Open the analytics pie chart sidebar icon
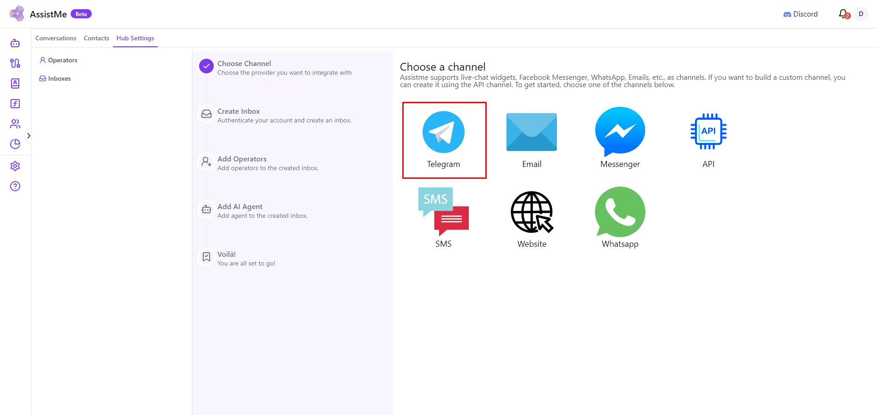The height and width of the screenshot is (415, 878). (x=15, y=144)
